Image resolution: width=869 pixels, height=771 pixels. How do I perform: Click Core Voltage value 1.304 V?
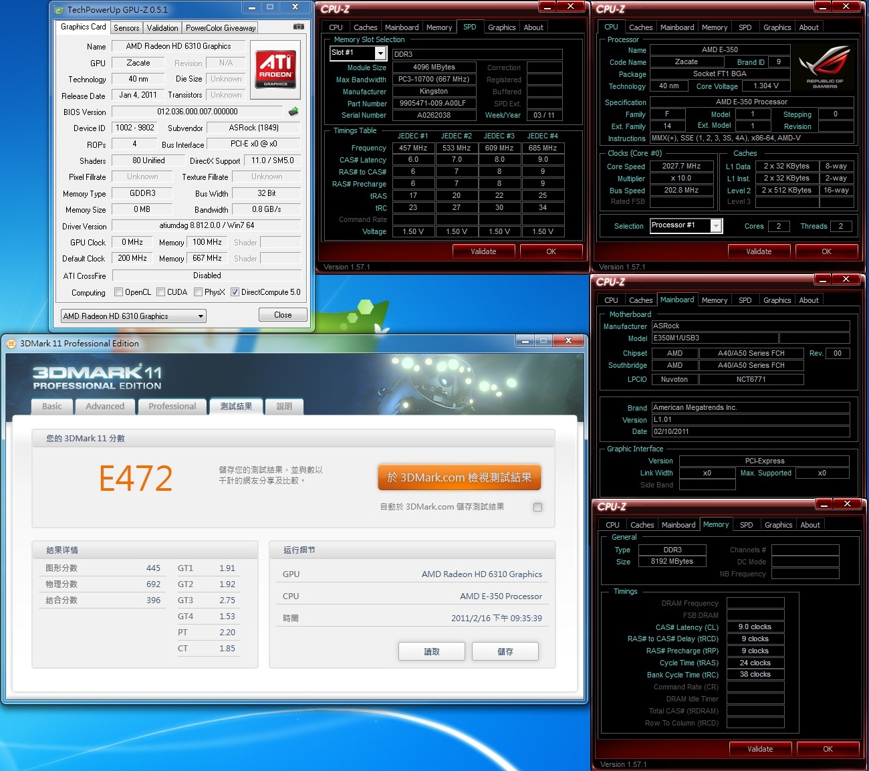[x=766, y=86]
